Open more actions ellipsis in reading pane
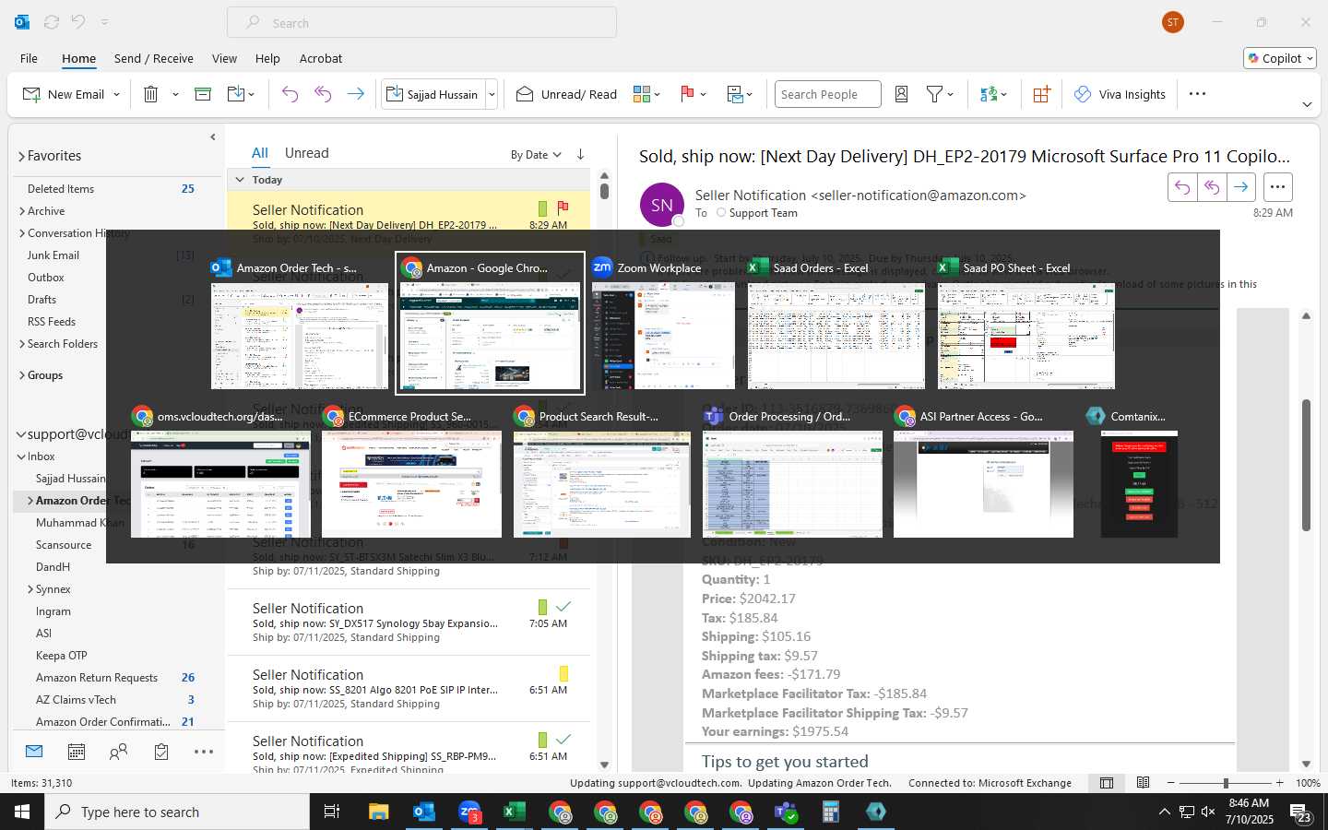Image resolution: width=1328 pixels, height=830 pixels. click(x=1277, y=187)
